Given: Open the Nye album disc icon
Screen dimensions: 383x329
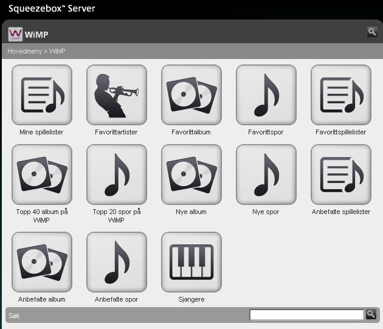Looking at the screenshot, I should tap(191, 175).
